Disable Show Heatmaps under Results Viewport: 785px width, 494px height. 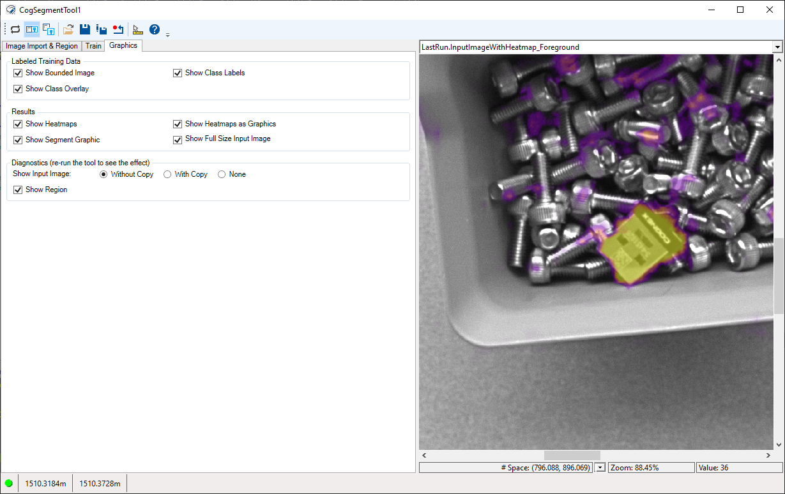point(18,124)
